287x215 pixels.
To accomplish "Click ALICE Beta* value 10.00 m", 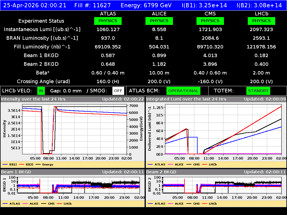I will pos(159,73).
